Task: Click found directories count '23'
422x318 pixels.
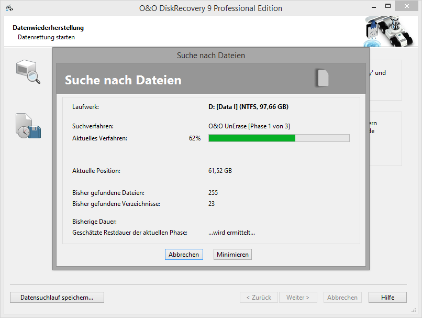Action: click(x=212, y=204)
